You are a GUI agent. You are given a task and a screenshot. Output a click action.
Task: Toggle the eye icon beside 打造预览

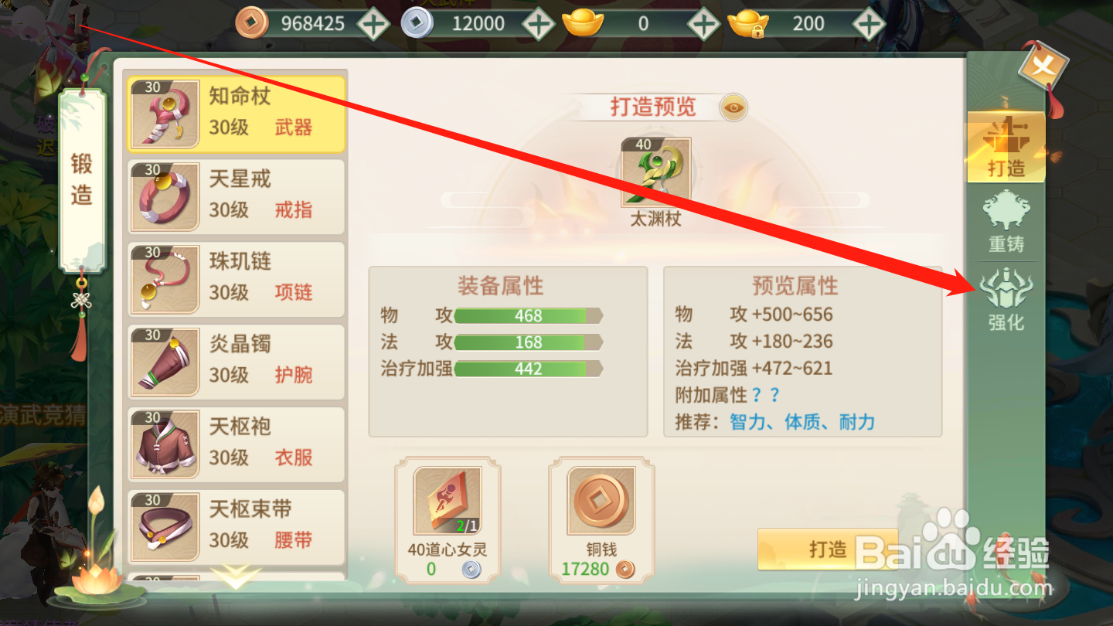[x=733, y=108]
